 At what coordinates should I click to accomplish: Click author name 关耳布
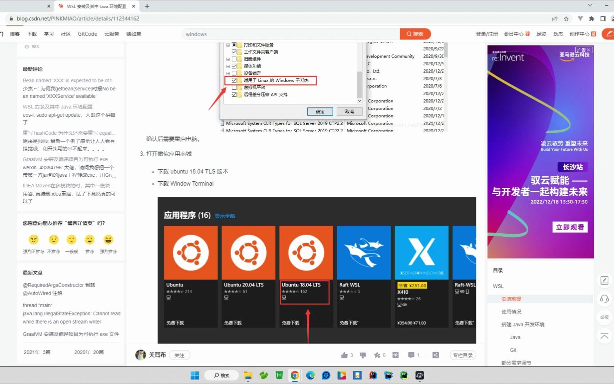(x=157, y=355)
